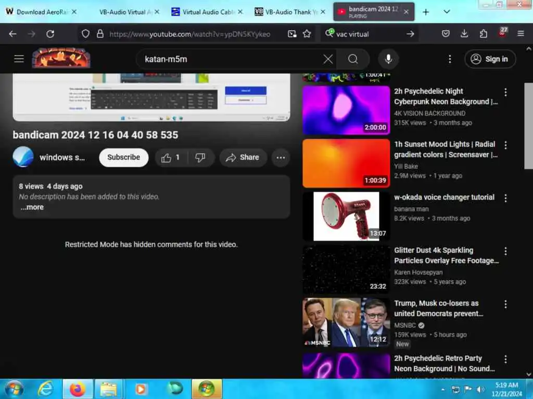Viewport: 533px width, 399px height.
Task: Start search with your voice
Action: tap(388, 59)
